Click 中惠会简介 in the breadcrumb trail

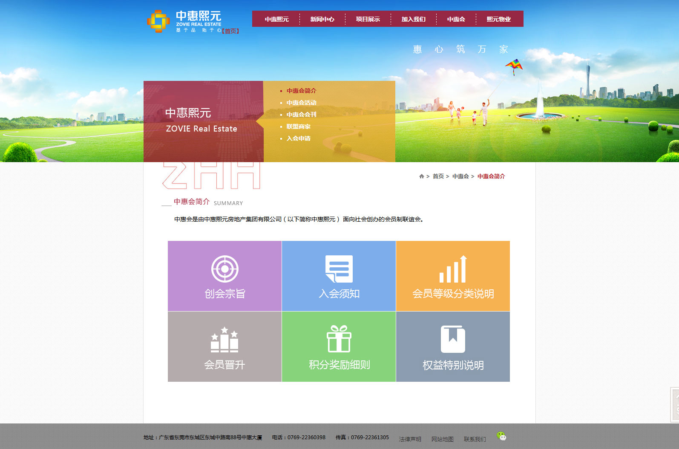point(491,176)
